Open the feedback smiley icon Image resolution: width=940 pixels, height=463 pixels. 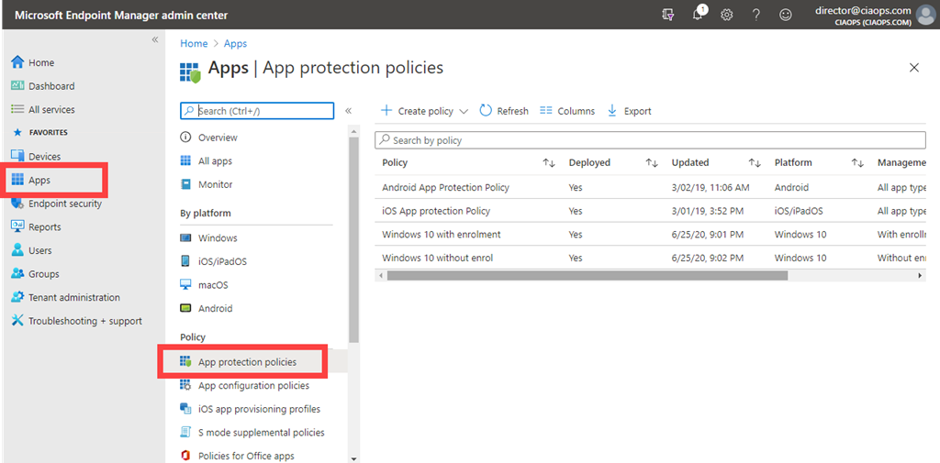pyautogui.click(x=785, y=15)
